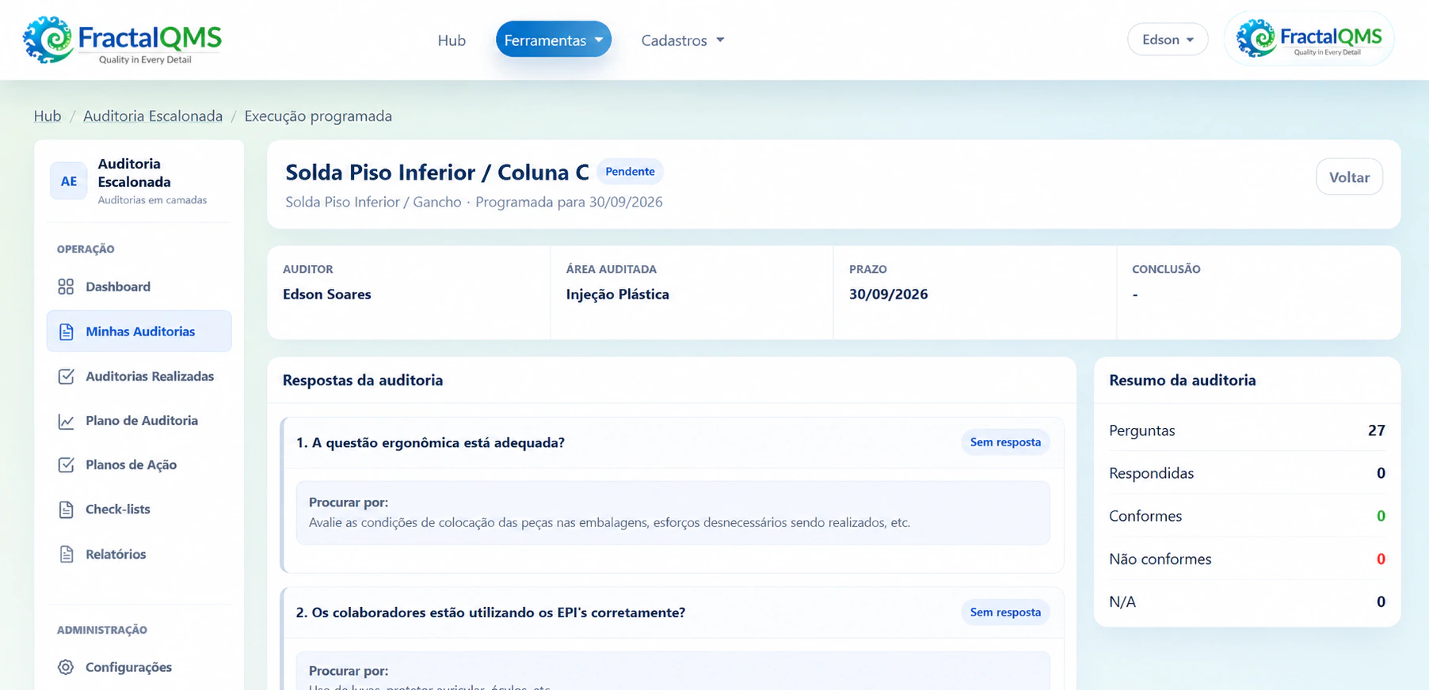Open Planos de Ação sidebar item
The image size is (1429, 690).
point(139,464)
